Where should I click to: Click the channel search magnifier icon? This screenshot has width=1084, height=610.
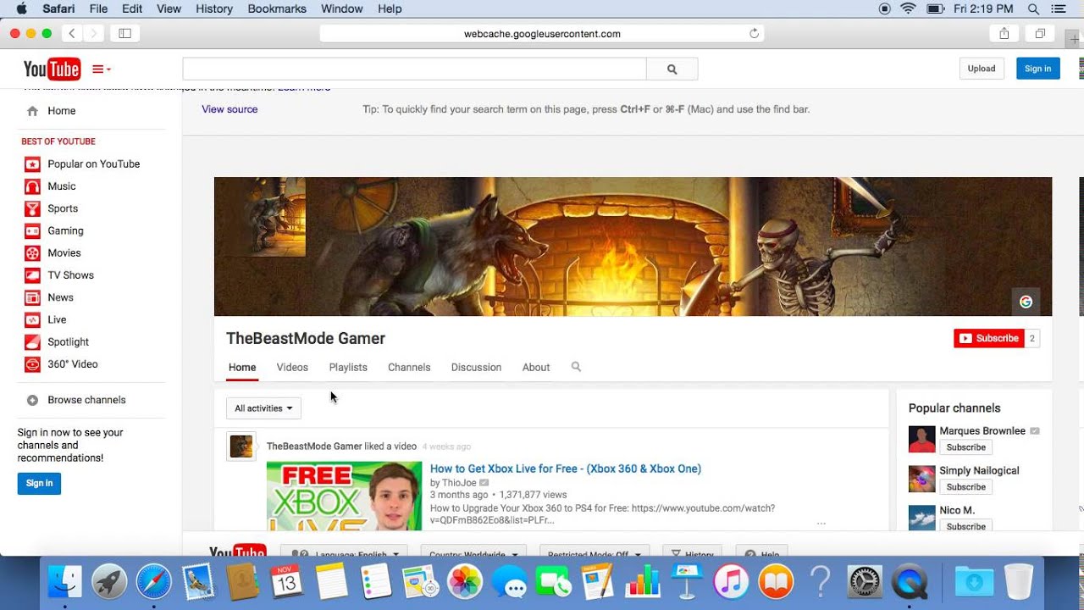576,367
